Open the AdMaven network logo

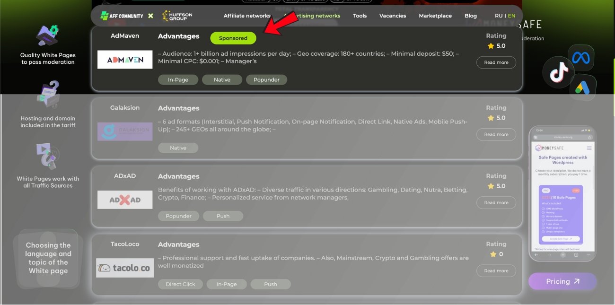(x=124, y=59)
